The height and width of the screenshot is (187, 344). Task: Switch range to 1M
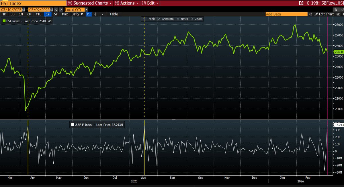(21, 14)
